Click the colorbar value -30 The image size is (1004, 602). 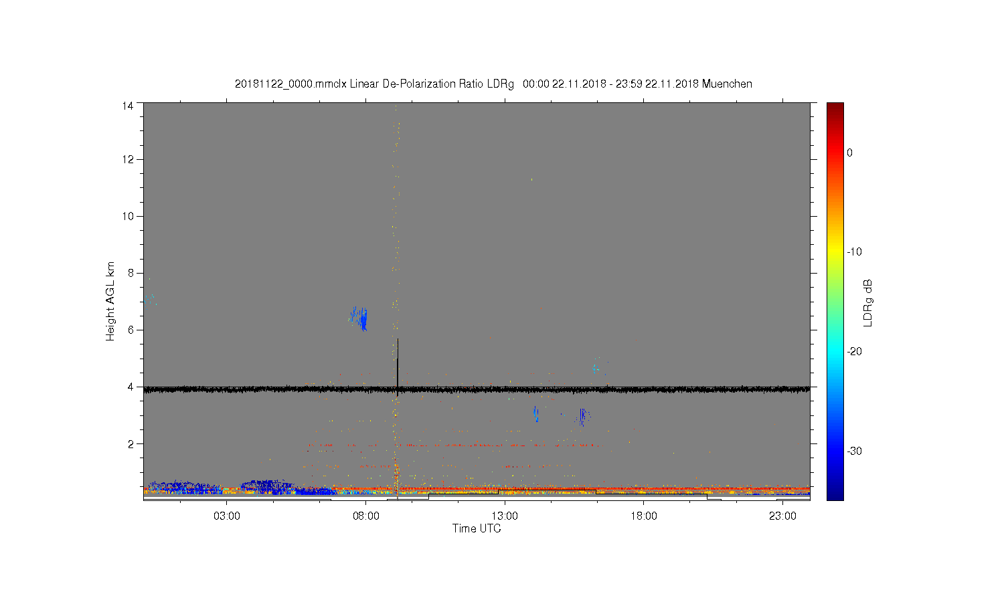coord(854,451)
